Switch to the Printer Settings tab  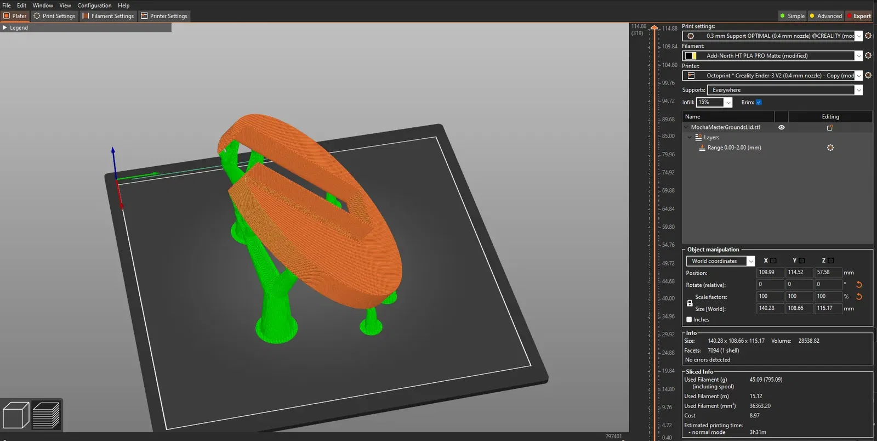click(164, 16)
